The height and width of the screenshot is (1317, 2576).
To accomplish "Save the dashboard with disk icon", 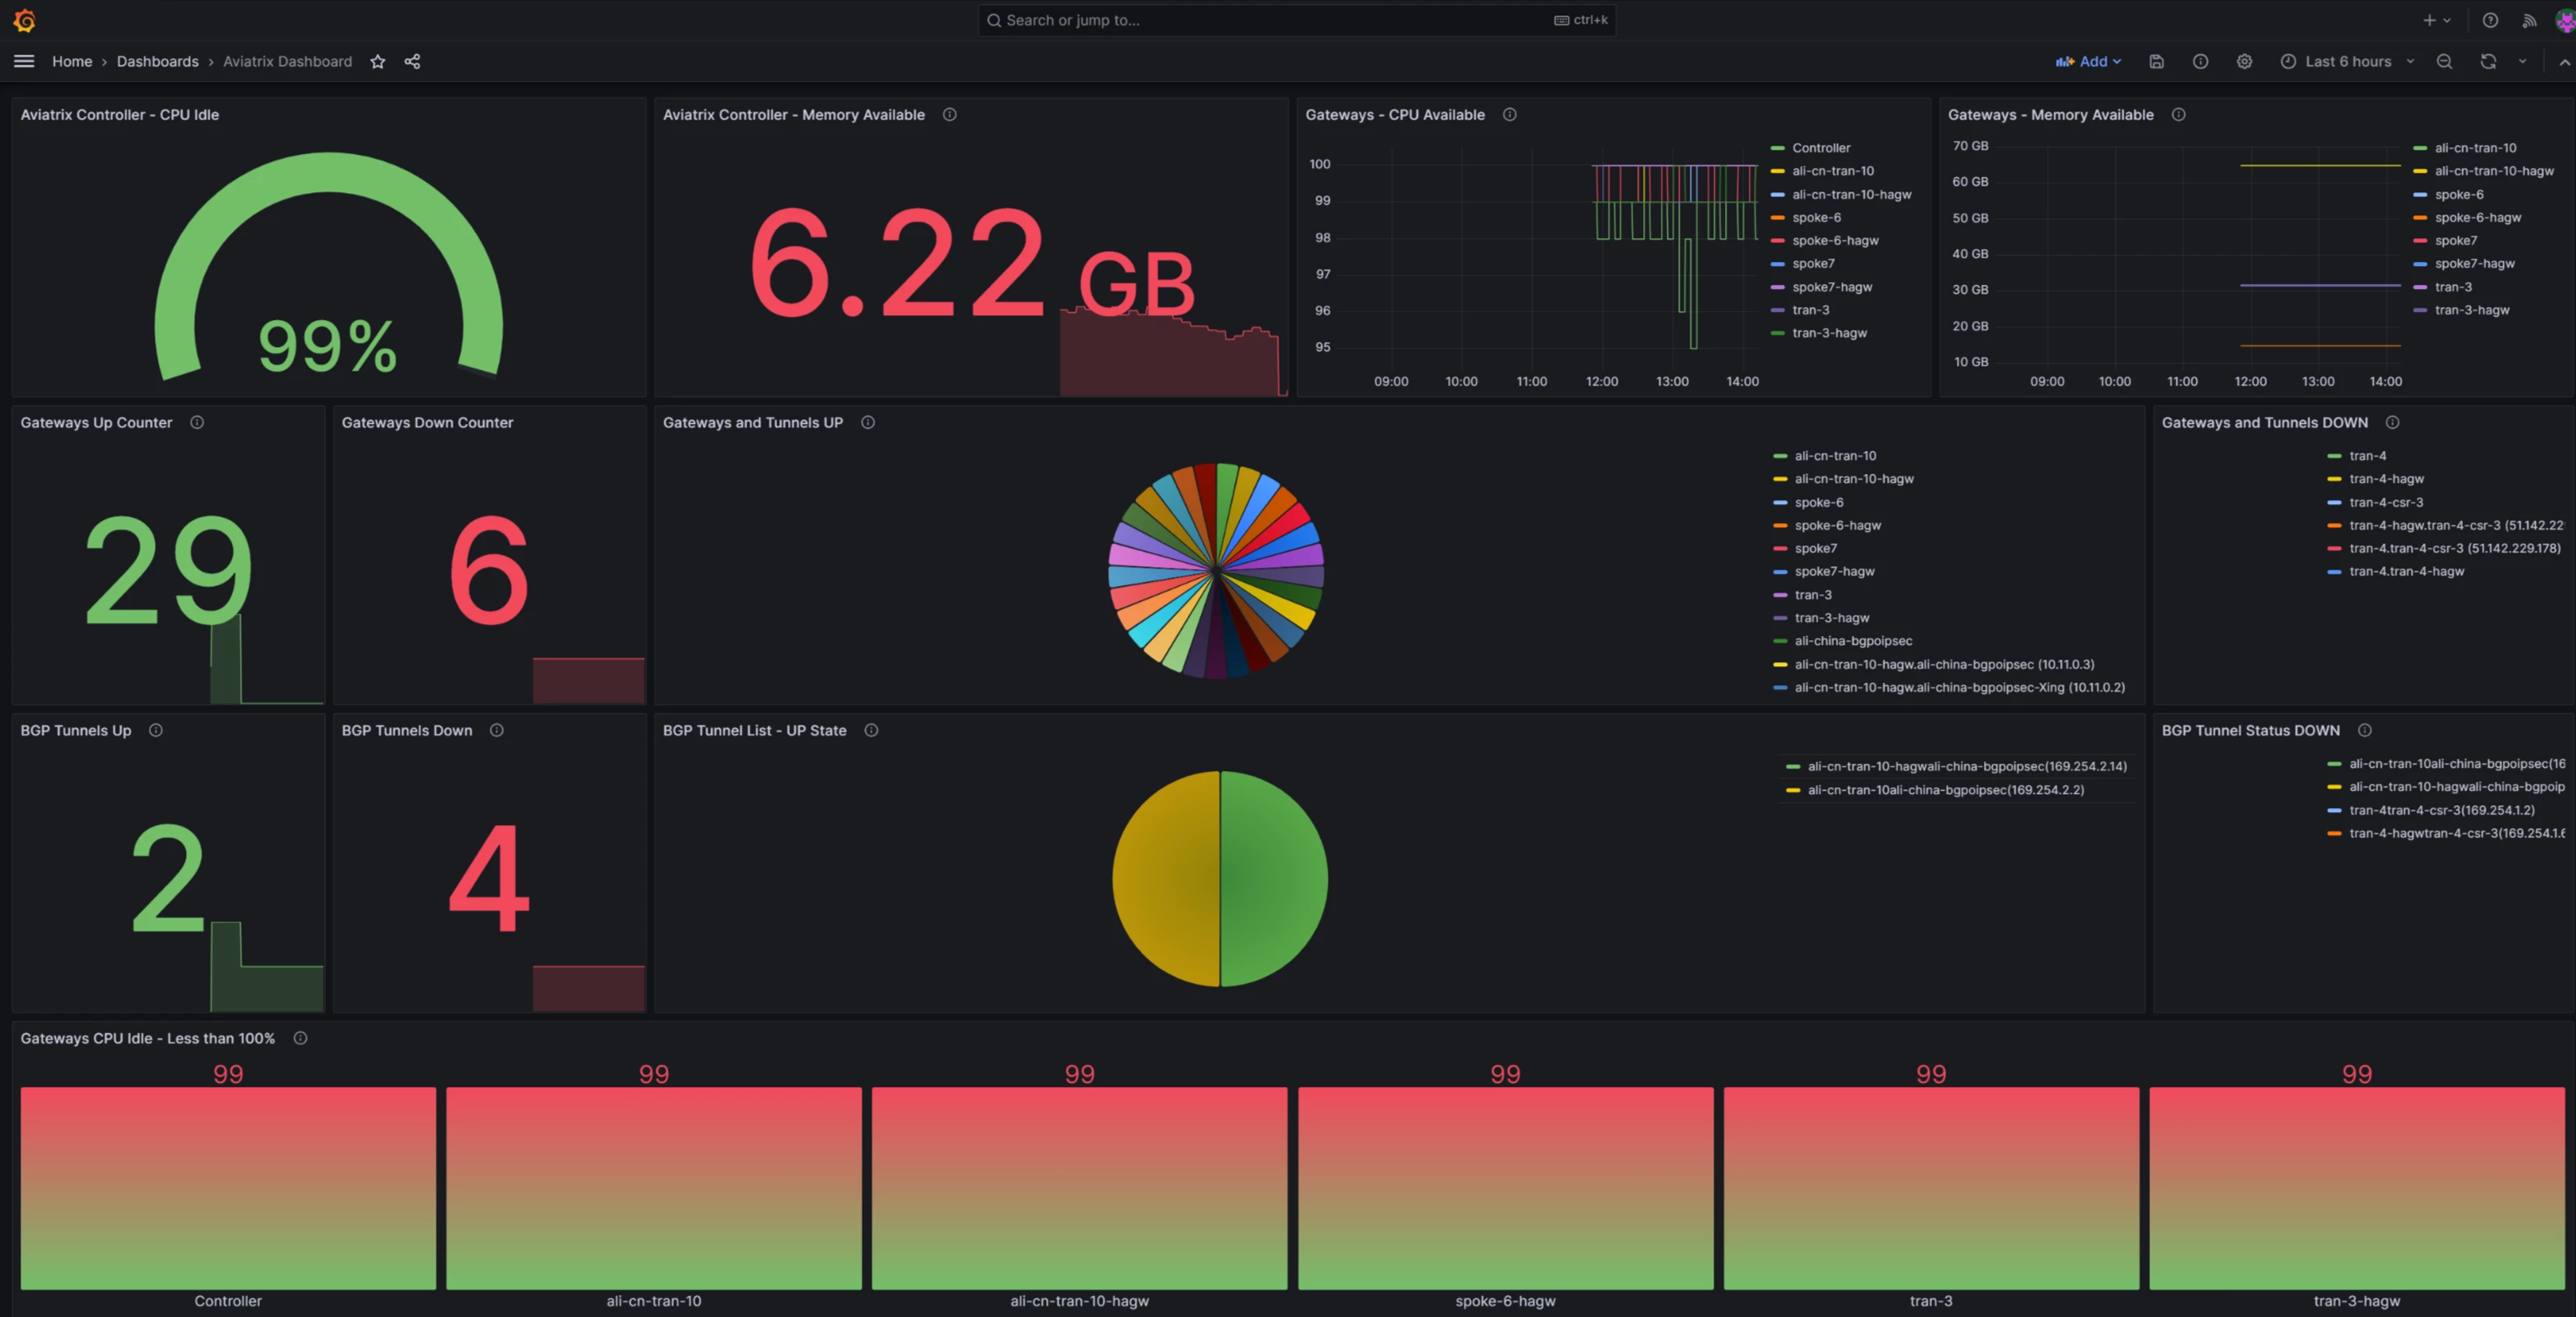I will [x=2156, y=61].
